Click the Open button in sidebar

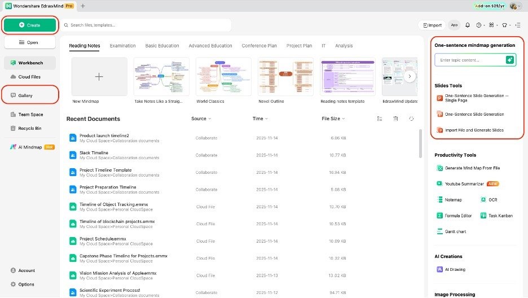[30, 42]
